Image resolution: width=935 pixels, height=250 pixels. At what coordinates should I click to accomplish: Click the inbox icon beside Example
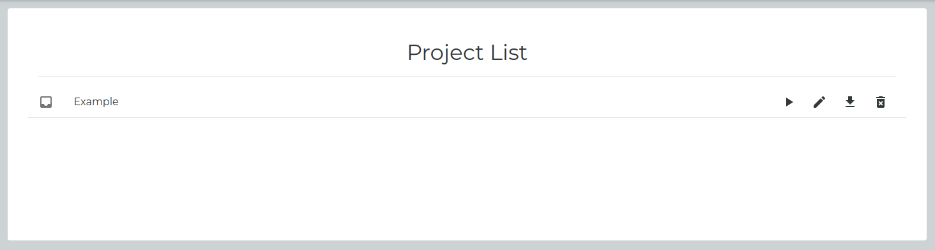click(46, 102)
